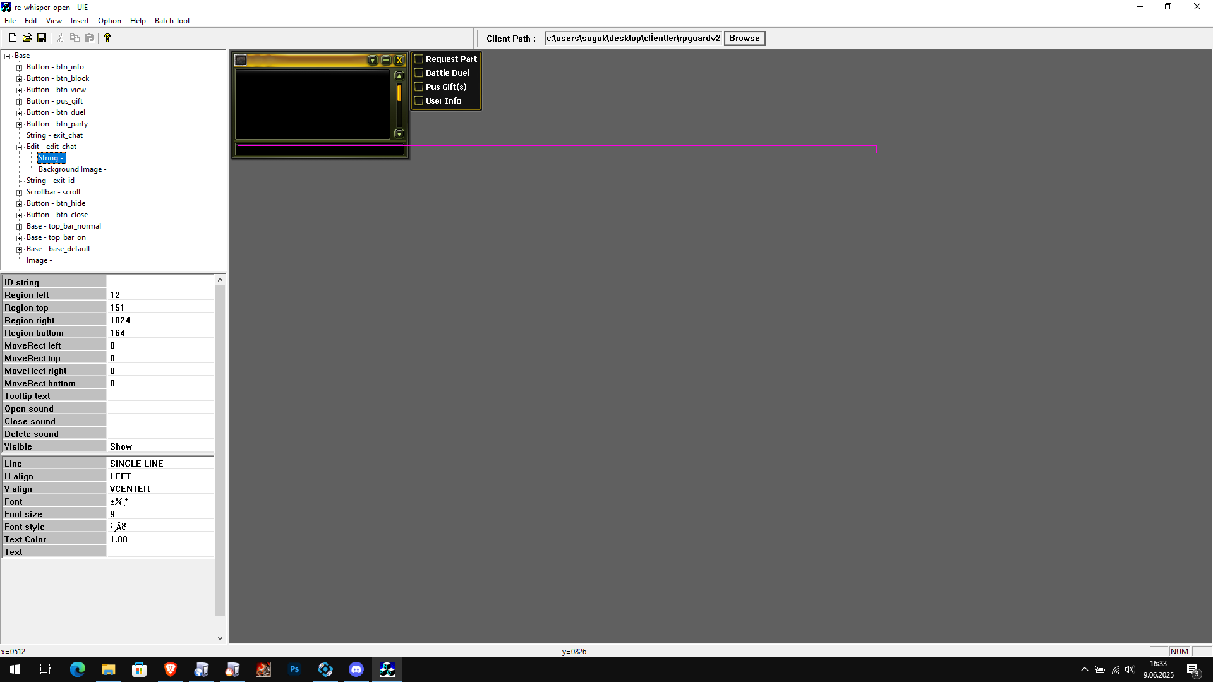
Task: Click the Paste clipboard toolbar icon
Action: pos(89,38)
